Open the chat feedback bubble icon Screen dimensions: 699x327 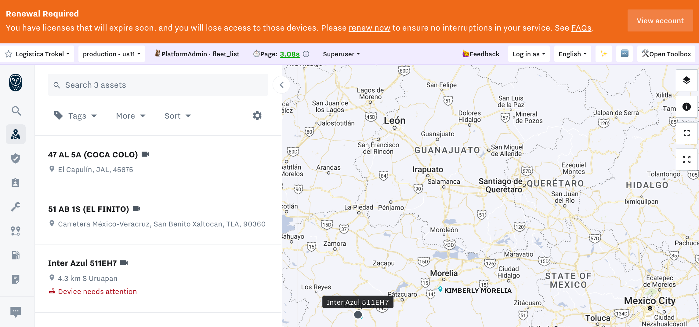16,312
